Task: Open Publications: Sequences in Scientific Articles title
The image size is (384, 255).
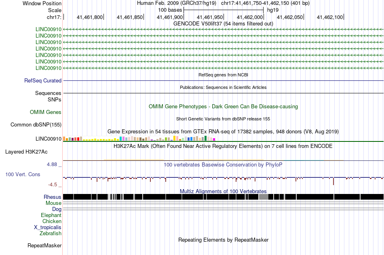Action: coord(223,87)
